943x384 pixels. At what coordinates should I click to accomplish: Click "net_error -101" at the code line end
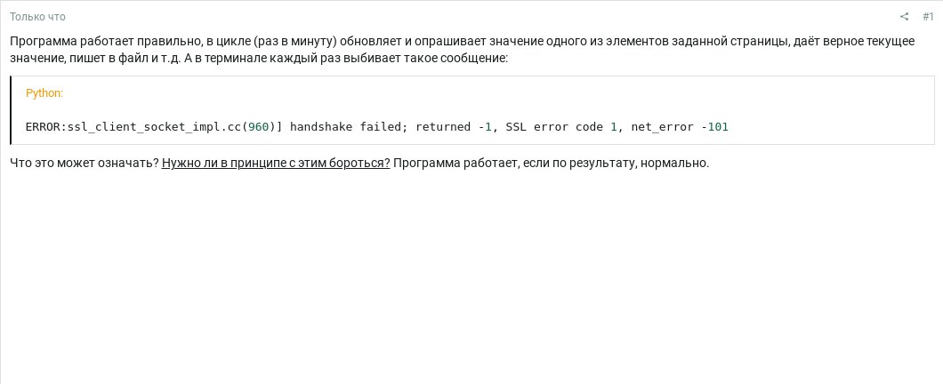(680, 127)
